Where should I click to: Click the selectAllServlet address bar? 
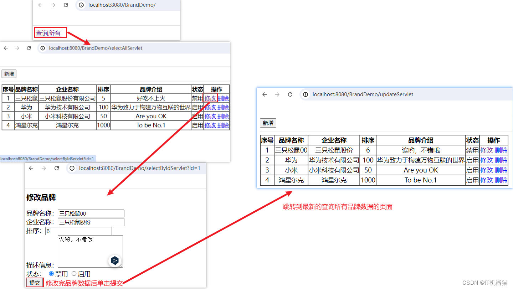(134, 48)
